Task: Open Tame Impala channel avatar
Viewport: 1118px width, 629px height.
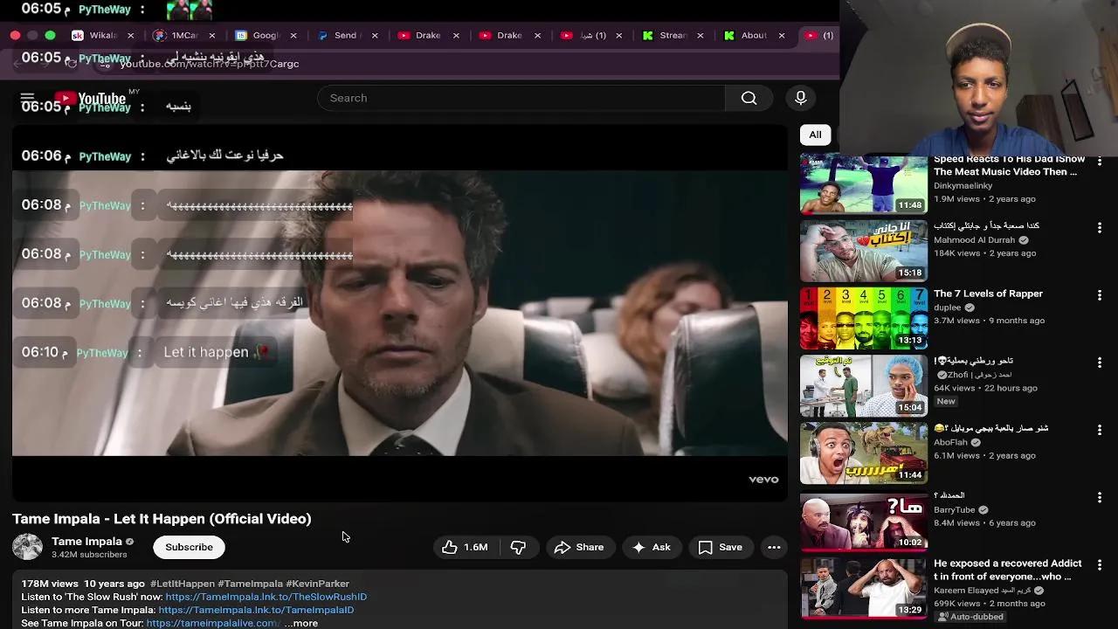Action: (x=27, y=547)
